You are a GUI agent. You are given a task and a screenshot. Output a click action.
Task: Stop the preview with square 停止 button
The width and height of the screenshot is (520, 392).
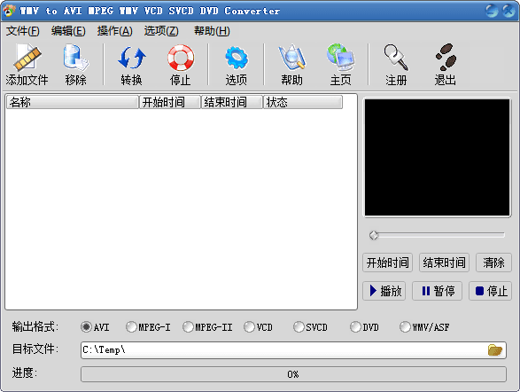click(x=490, y=291)
